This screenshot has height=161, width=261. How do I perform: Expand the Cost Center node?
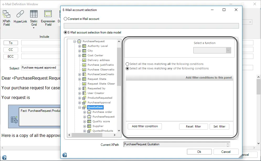click(79, 56)
